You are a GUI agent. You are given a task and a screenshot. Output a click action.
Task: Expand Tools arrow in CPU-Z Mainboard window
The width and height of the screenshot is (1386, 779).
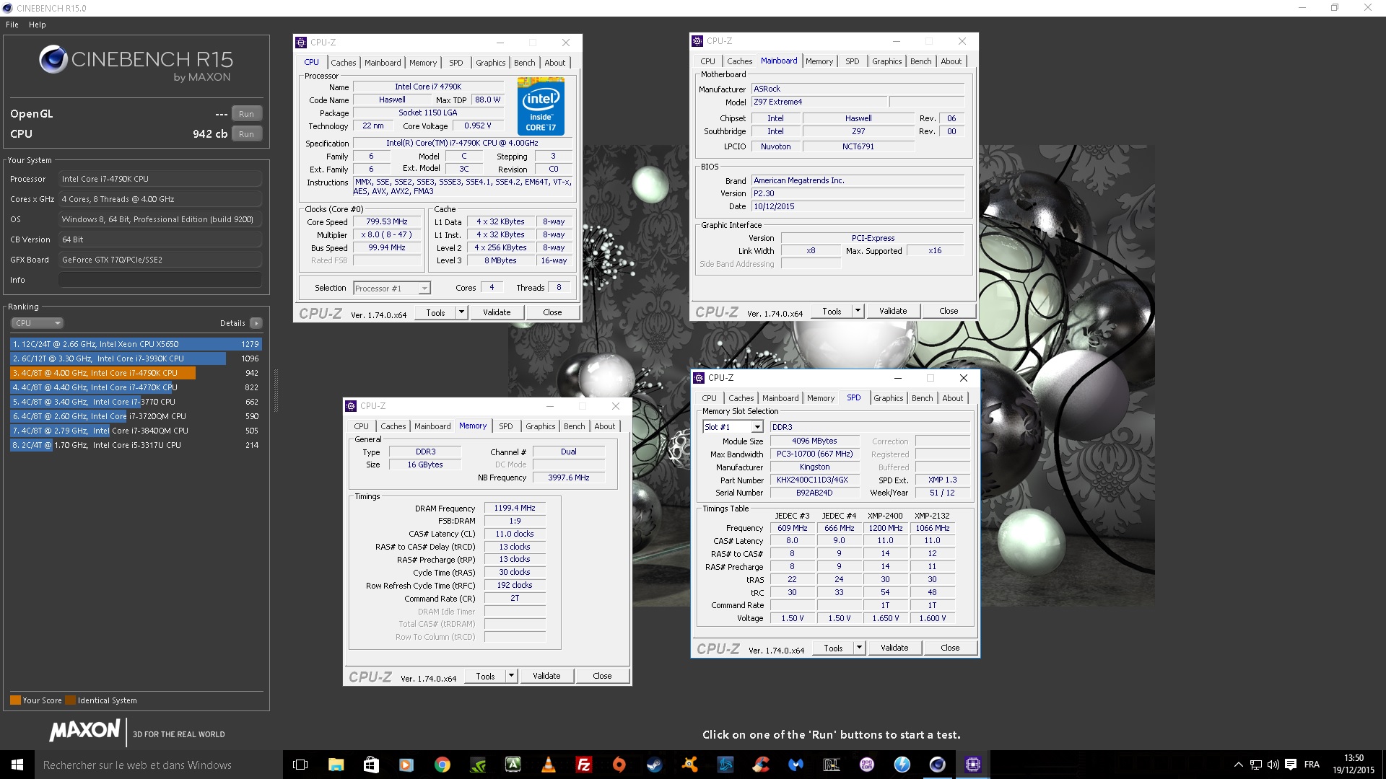coord(858,311)
